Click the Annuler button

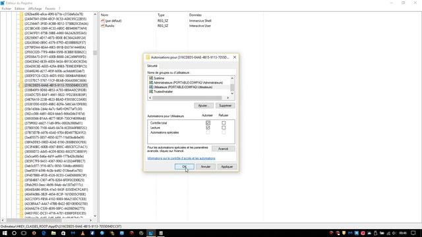pyautogui.click(x=206, y=167)
